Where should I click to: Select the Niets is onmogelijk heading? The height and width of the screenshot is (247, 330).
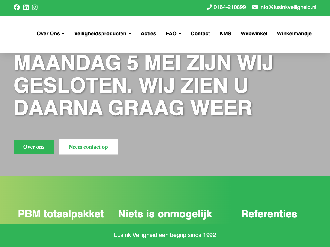(165, 214)
